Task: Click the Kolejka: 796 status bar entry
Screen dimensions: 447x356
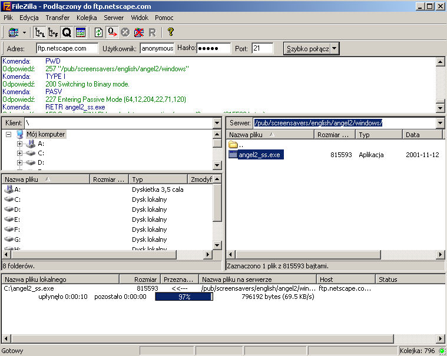Action: [x=418, y=351]
